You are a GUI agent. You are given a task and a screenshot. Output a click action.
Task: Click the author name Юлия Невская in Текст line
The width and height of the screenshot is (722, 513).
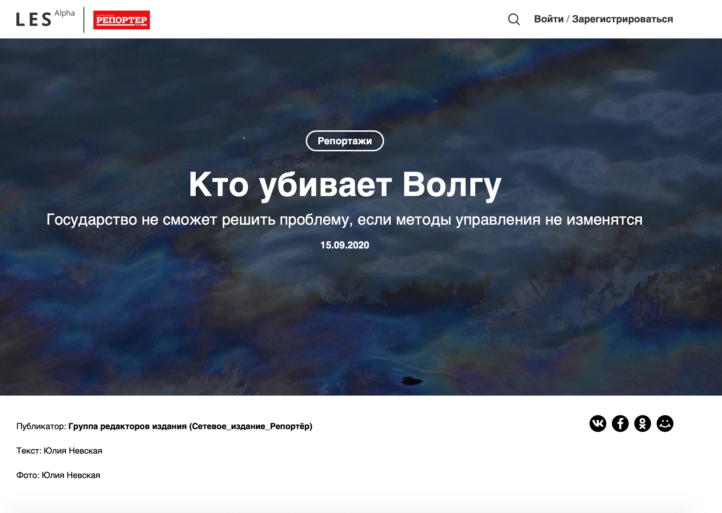pyautogui.click(x=73, y=450)
